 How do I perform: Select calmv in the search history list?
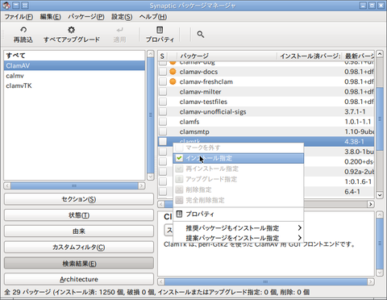(74, 76)
